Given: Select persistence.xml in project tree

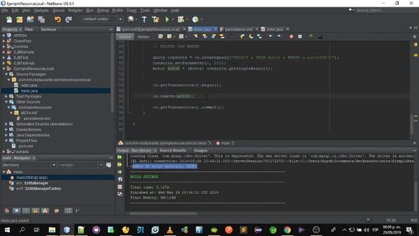Looking at the screenshot, I should (37, 118).
